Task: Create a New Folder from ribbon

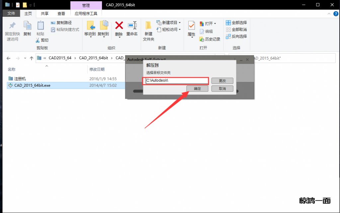Action: click(148, 27)
